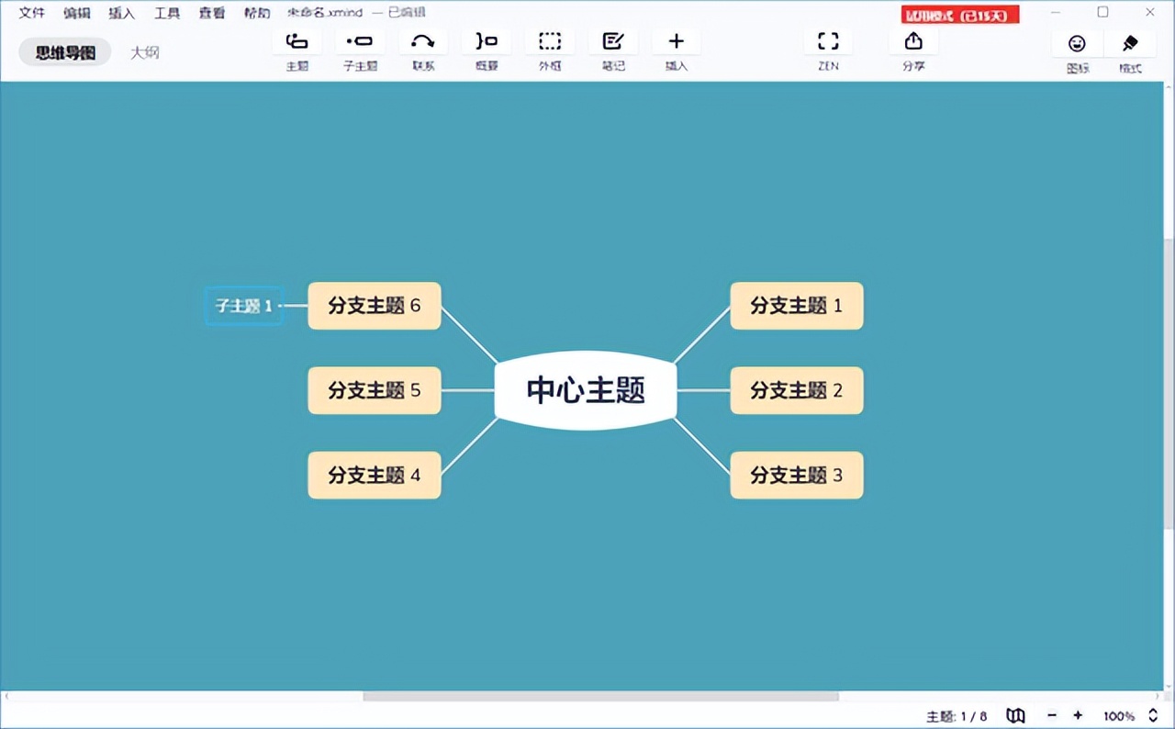This screenshot has height=729, width=1175.
Task: Toggle the minimap in the status bar
Action: coord(1015,715)
